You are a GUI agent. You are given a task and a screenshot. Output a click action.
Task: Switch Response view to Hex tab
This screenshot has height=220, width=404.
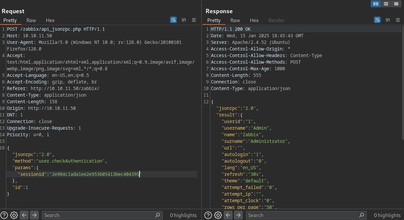click(254, 20)
